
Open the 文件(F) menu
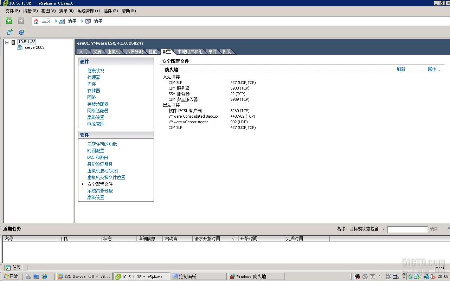pyautogui.click(x=13, y=11)
